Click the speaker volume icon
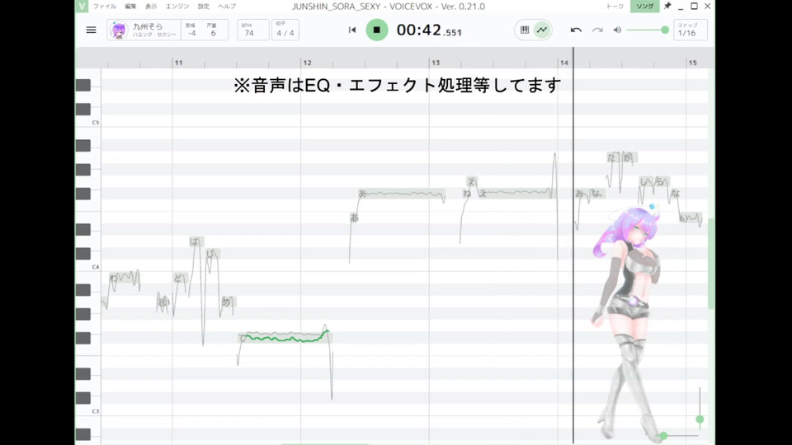This screenshot has height=445, width=792. (617, 30)
